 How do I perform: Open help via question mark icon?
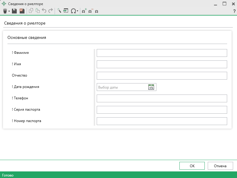pos(234,11)
